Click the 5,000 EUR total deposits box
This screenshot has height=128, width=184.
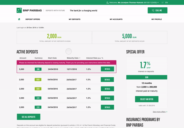click(x=130, y=37)
